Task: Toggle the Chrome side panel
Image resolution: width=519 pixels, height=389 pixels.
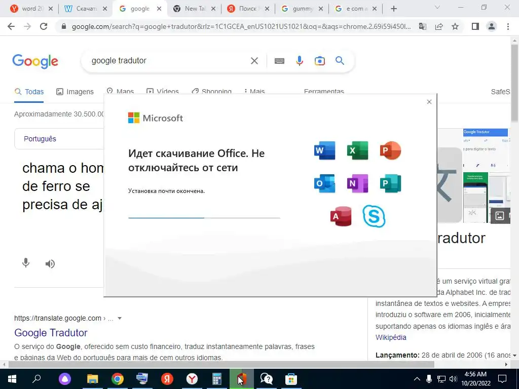Action: [475, 26]
